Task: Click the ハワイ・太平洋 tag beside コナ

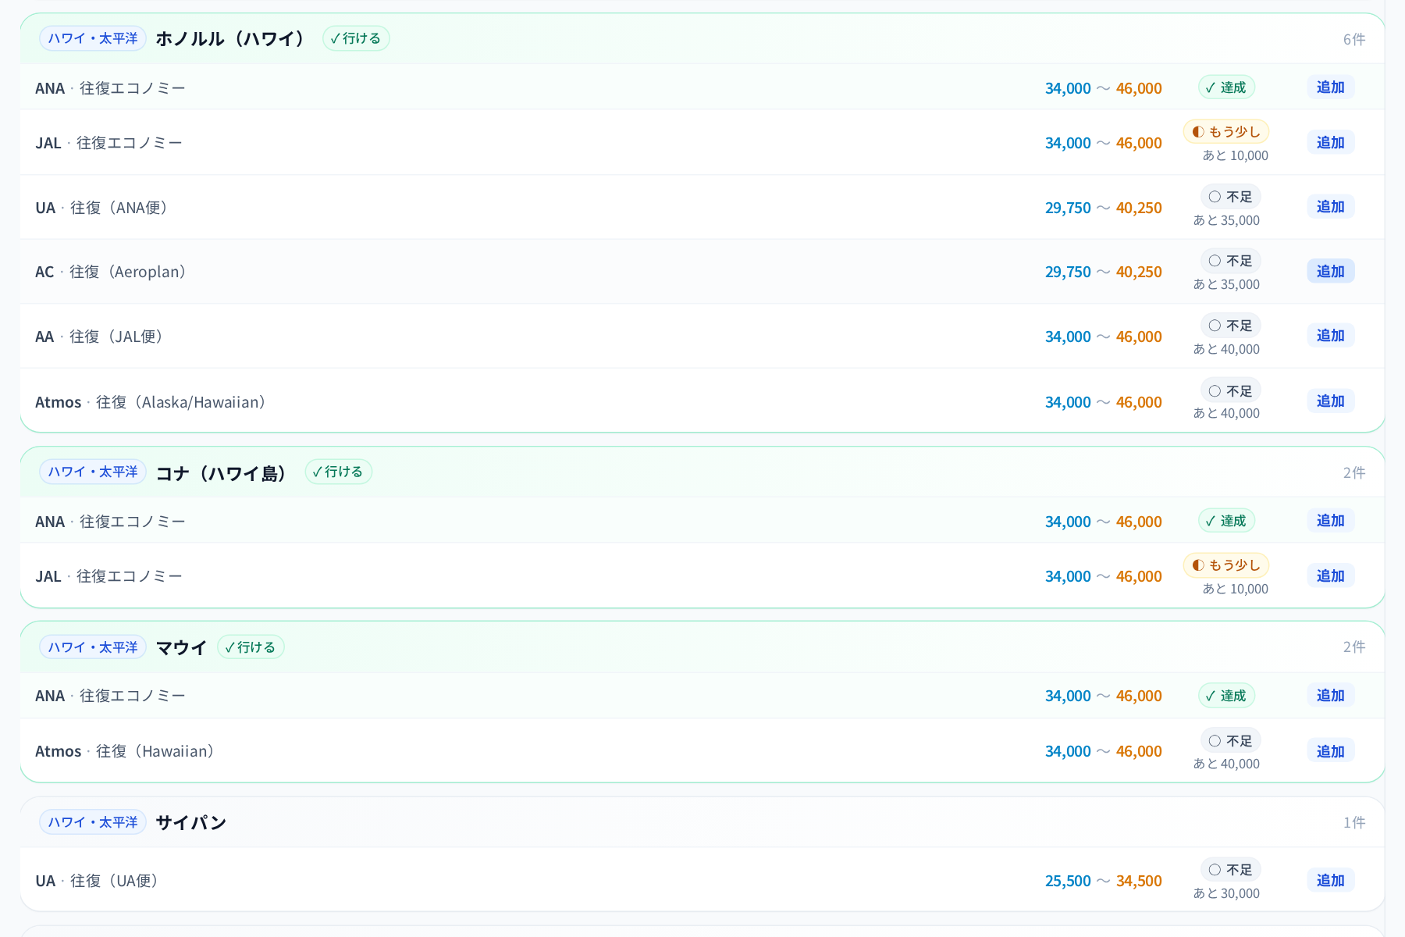Action: (x=93, y=472)
